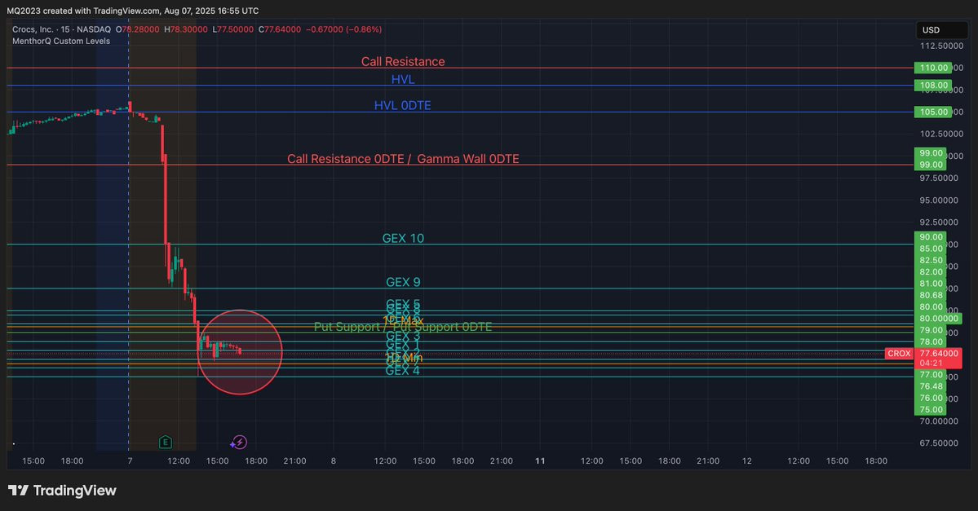Click the 105.00 green price label
Image resolution: width=978 pixels, height=511 pixels.
pos(932,112)
